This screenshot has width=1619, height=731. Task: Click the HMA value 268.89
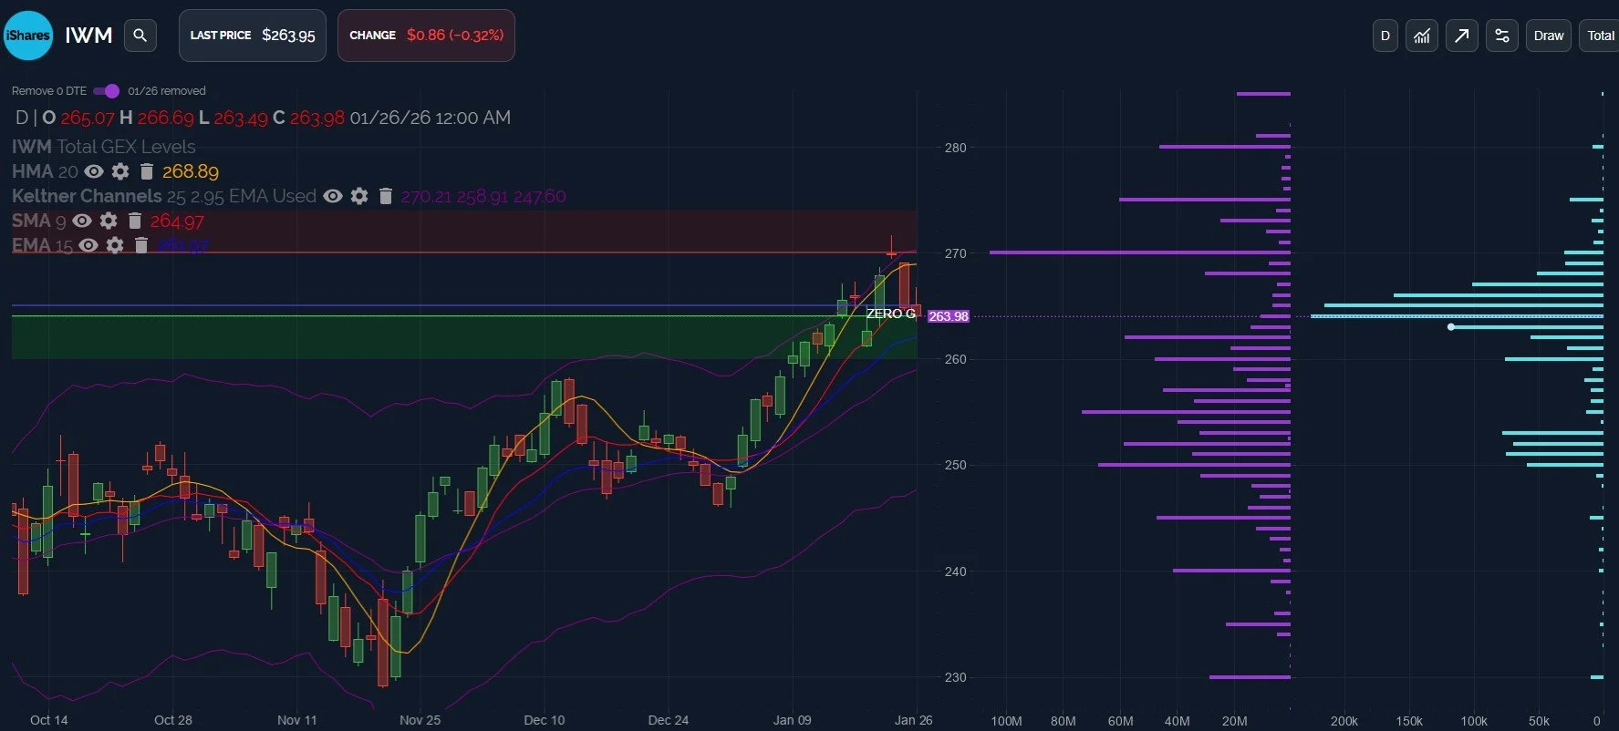191,171
